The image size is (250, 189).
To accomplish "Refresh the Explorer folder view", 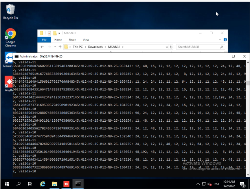I will [171, 47].
